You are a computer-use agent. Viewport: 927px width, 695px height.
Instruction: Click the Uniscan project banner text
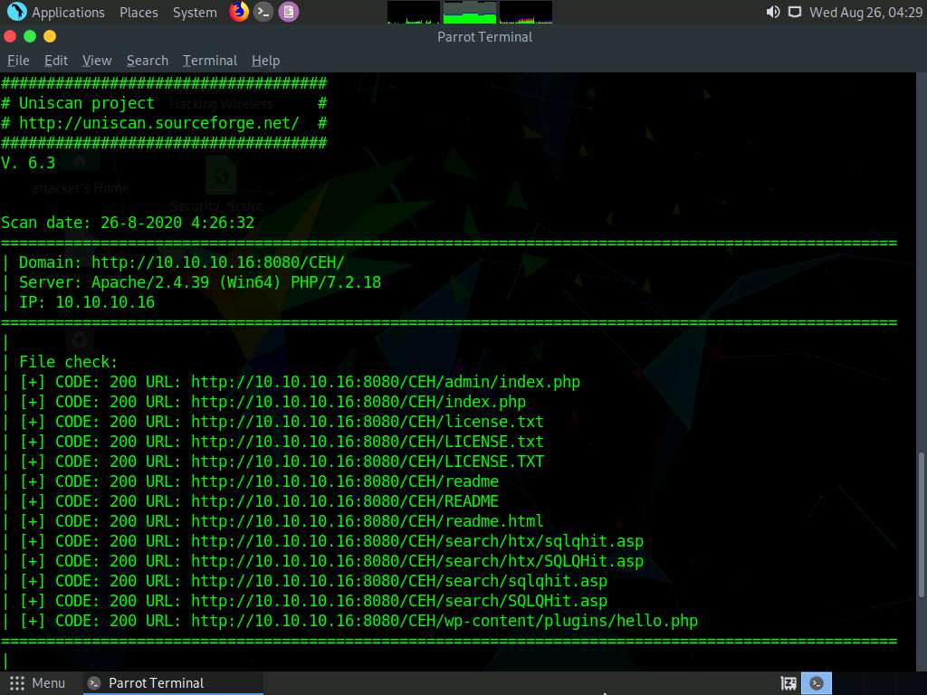pos(86,103)
